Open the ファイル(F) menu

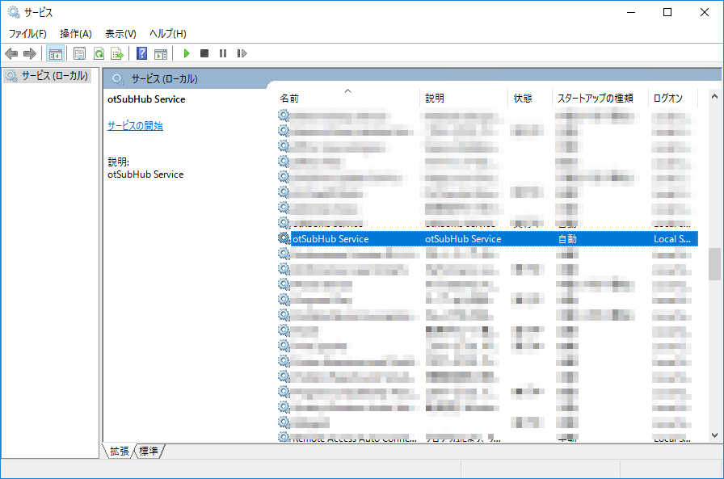tap(27, 33)
